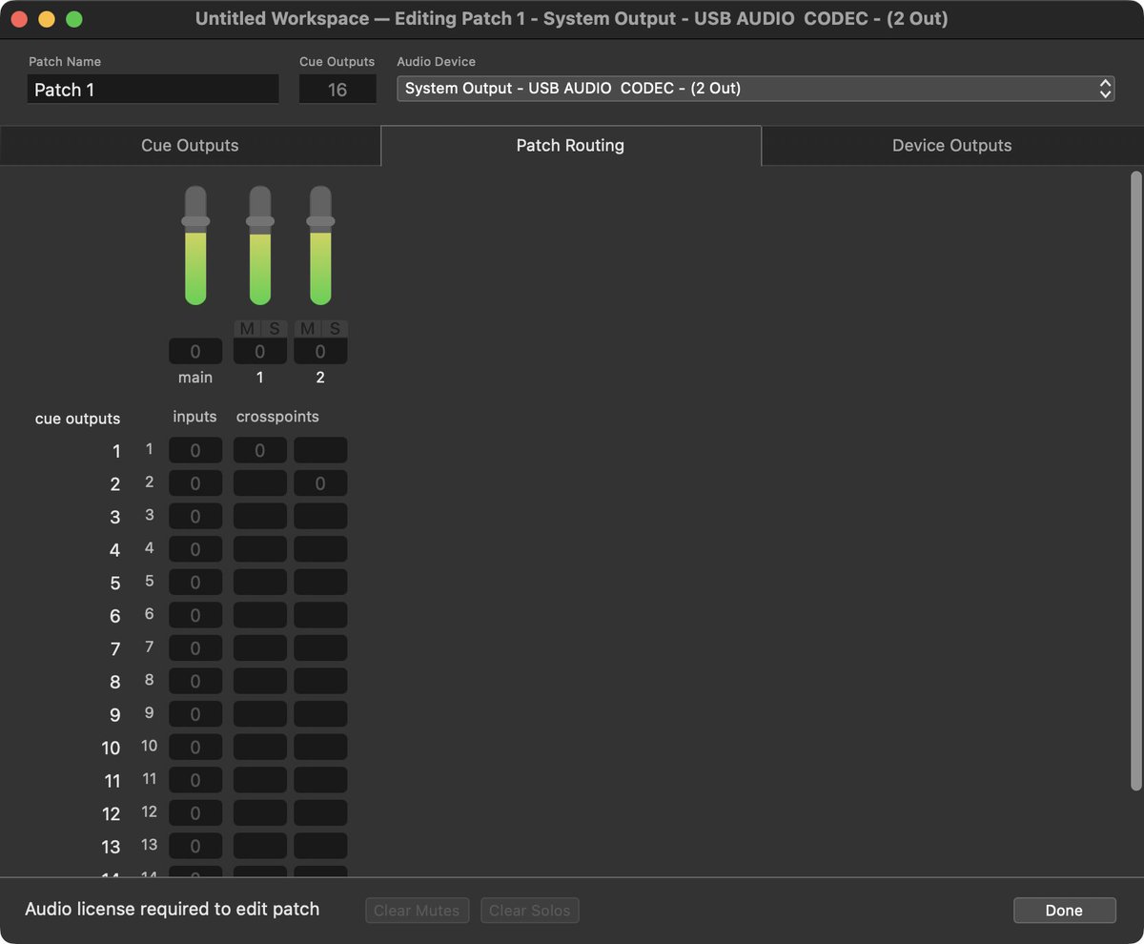Open the Device Outputs tab
Viewport: 1144px width, 944px height.
pyautogui.click(x=951, y=146)
